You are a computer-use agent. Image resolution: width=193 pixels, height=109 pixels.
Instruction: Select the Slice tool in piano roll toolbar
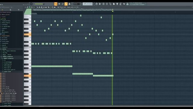tap(48, 7)
